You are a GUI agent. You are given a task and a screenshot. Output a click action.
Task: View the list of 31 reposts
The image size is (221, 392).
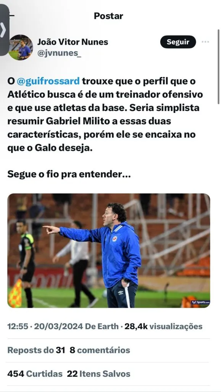click(36, 350)
